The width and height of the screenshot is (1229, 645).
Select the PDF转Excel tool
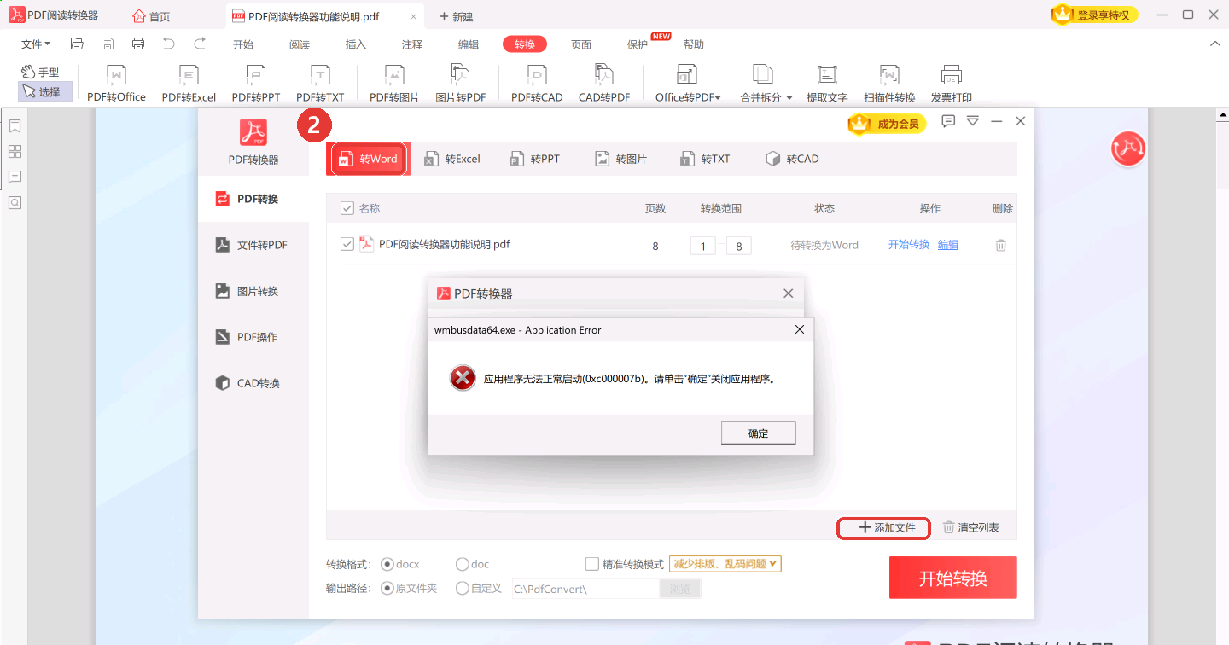coord(189,84)
